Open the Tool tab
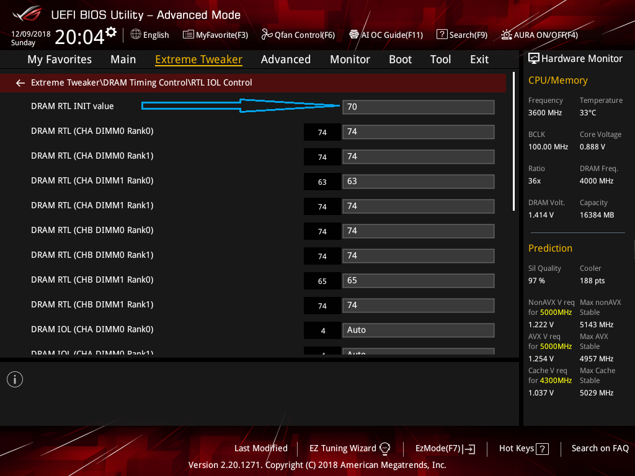 tap(441, 59)
